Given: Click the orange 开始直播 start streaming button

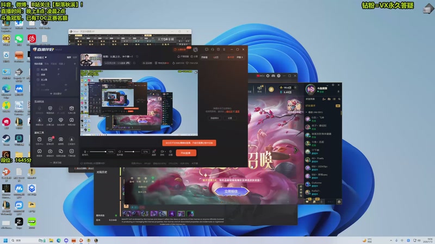Looking at the screenshot, I should point(185,153).
